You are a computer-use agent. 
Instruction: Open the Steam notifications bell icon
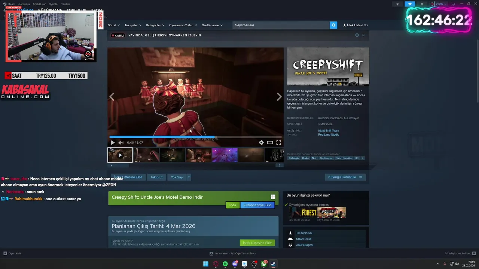pyautogui.click(x=422, y=4)
